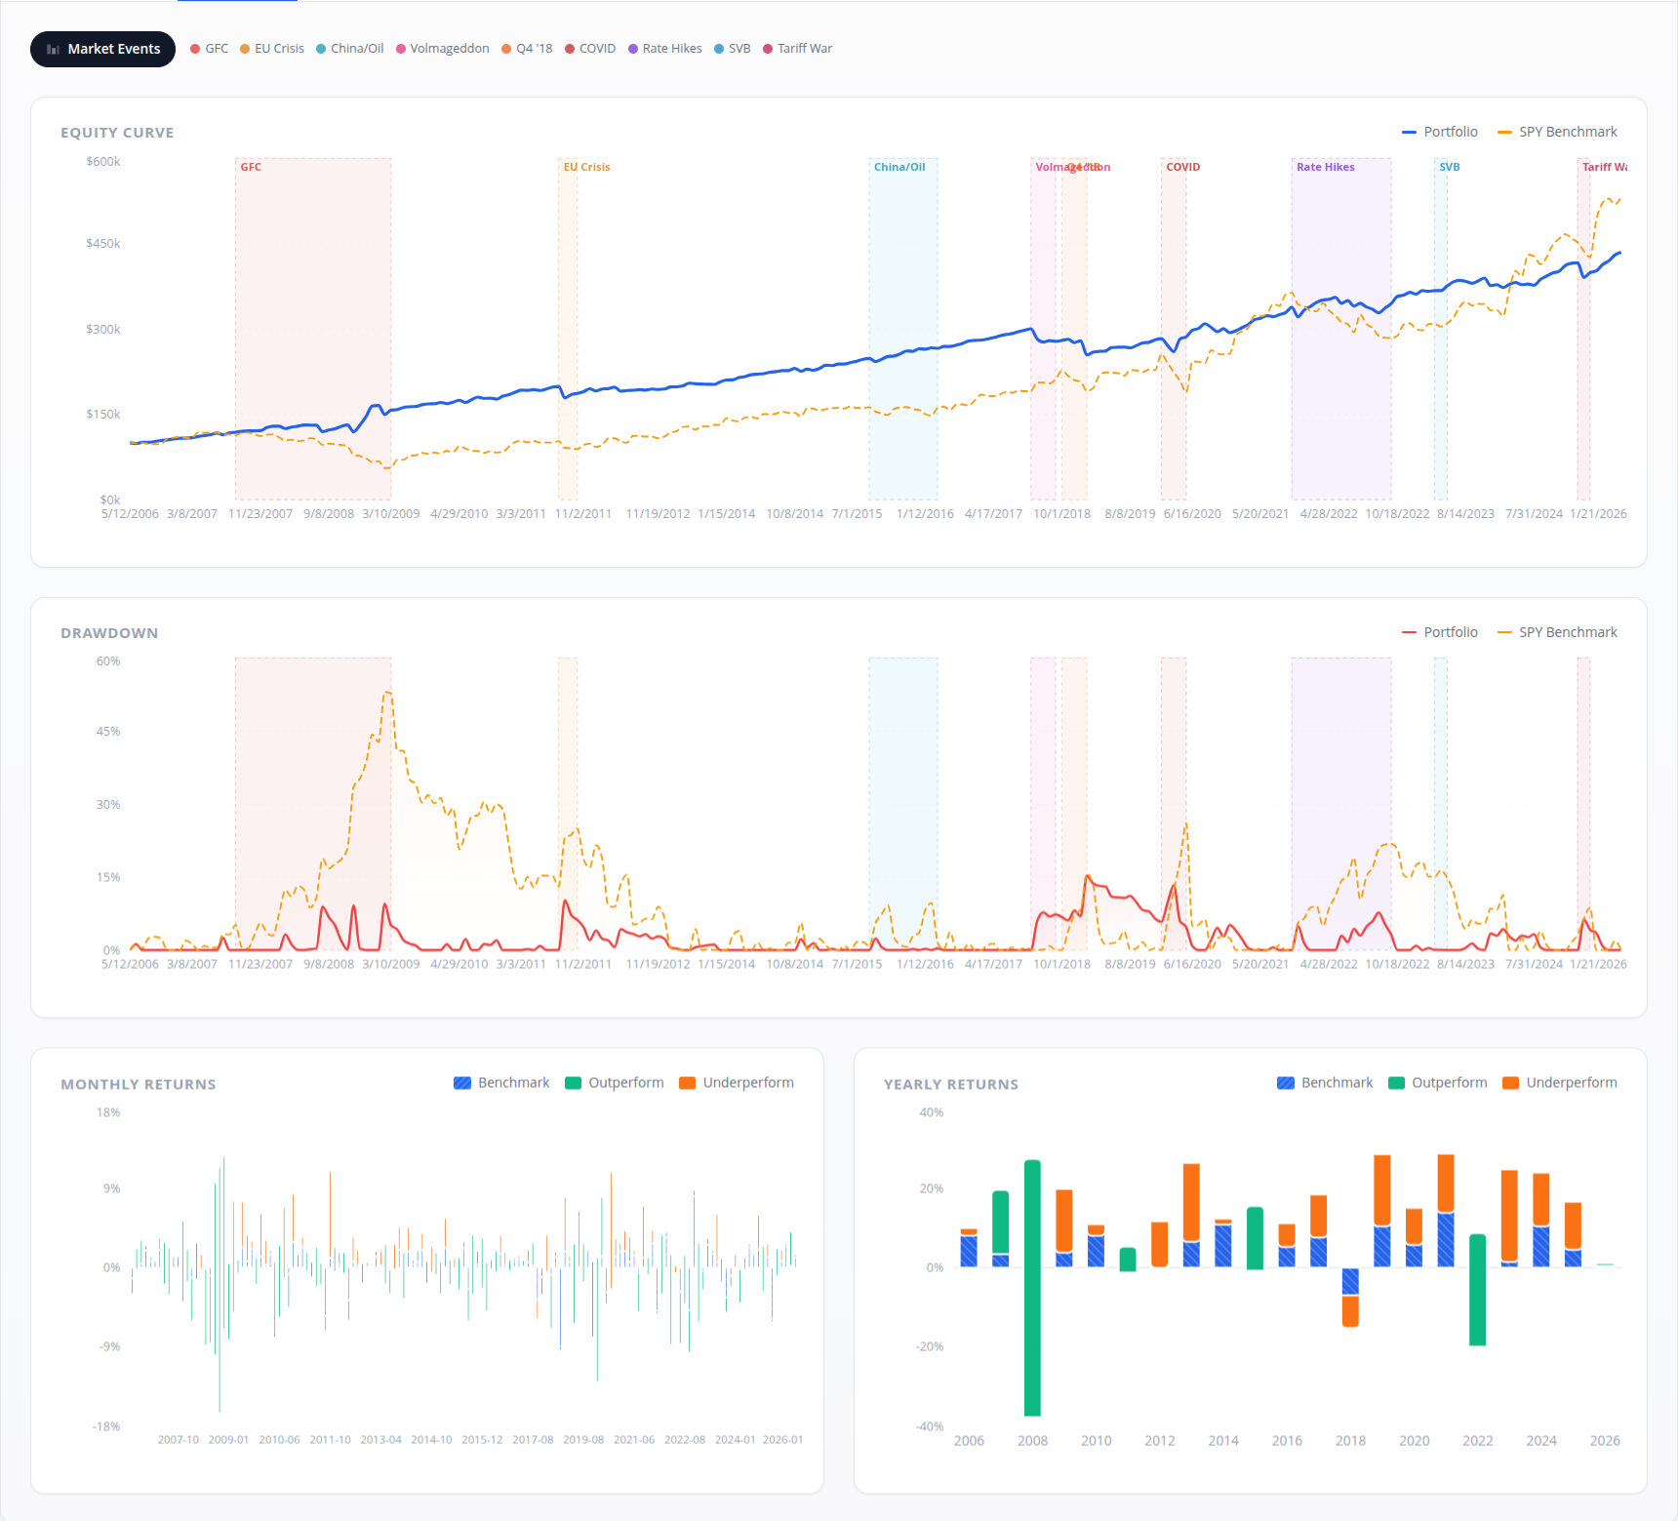Screen dimensions: 1678x1521
Task: Toggle Underperform legend in Yearly Returns
Action: pyautogui.click(x=1560, y=1083)
